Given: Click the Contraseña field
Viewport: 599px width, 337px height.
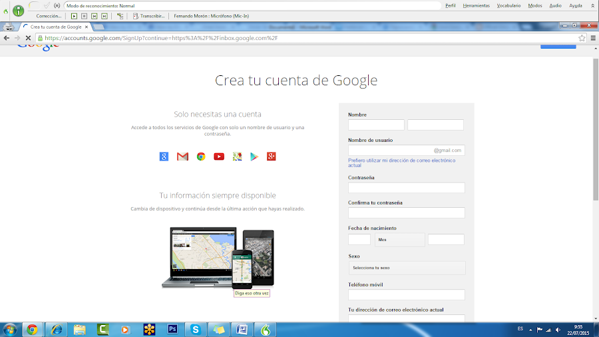Looking at the screenshot, I should click(407, 188).
